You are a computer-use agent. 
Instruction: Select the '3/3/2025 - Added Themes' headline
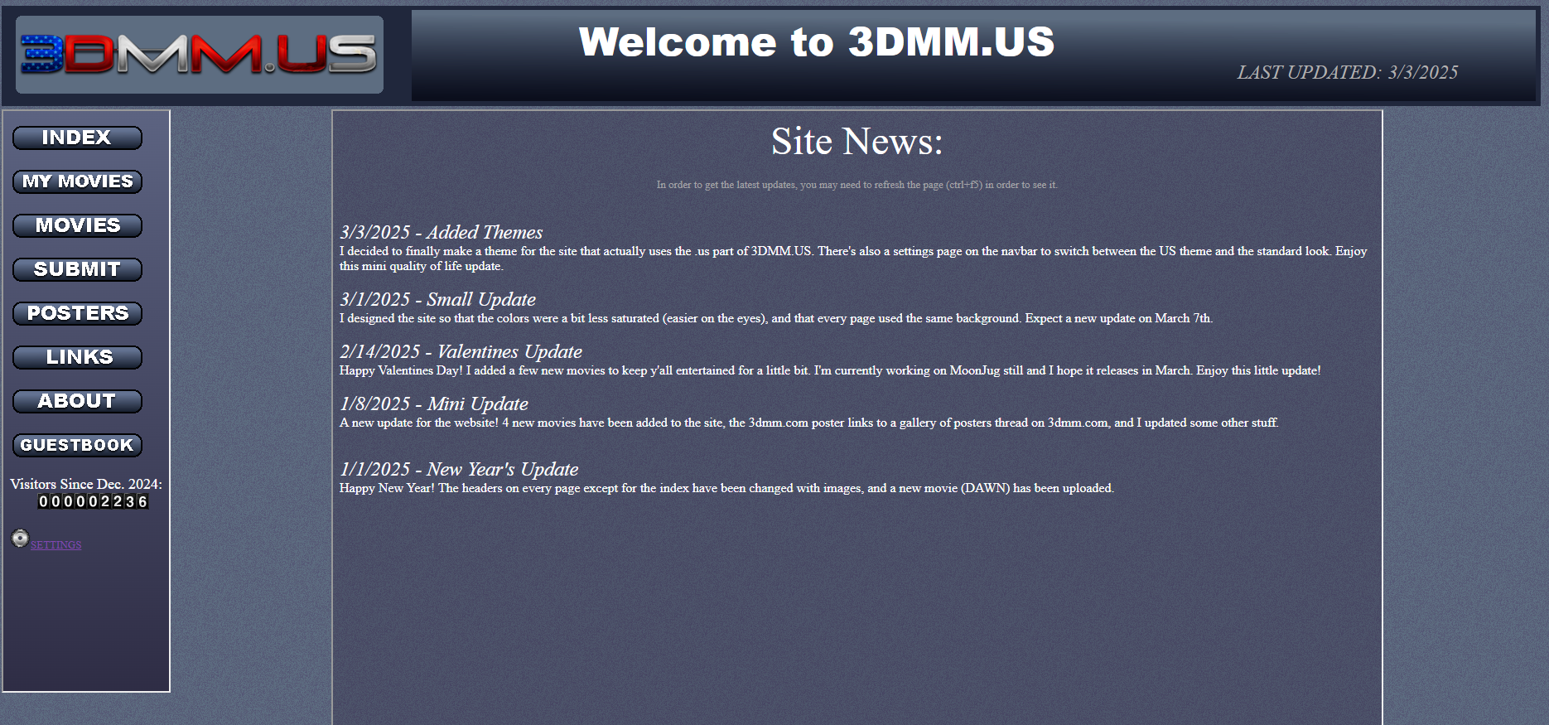[441, 233]
